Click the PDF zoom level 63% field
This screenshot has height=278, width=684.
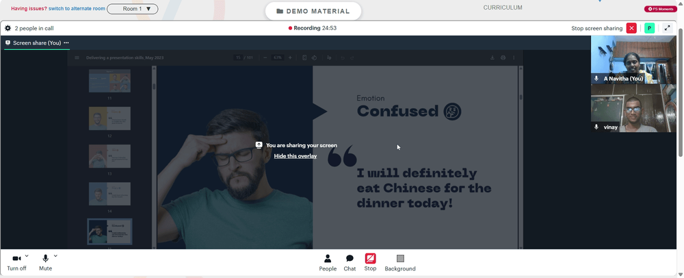pyautogui.click(x=278, y=58)
